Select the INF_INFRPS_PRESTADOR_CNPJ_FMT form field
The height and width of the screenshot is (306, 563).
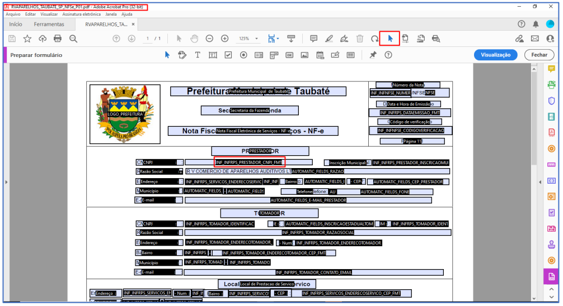250,162
